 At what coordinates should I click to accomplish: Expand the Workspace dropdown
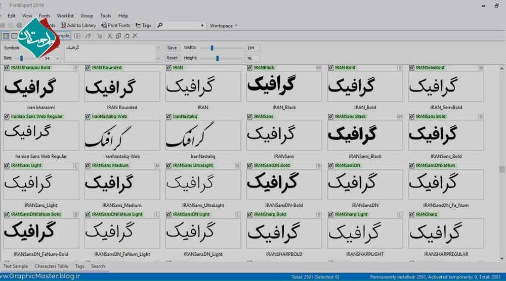pyautogui.click(x=224, y=25)
